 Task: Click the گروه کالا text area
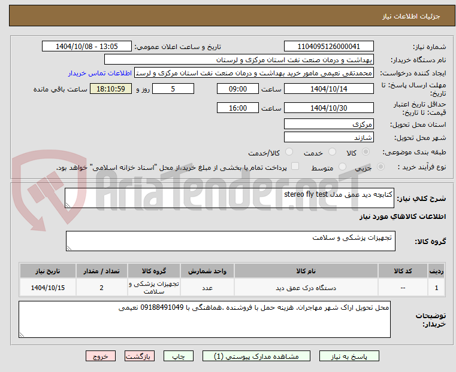(x=230, y=241)
